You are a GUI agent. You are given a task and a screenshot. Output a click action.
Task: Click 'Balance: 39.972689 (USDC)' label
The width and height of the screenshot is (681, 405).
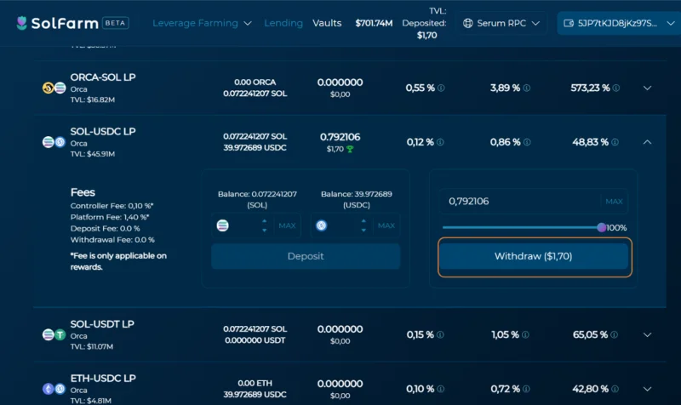coord(356,199)
